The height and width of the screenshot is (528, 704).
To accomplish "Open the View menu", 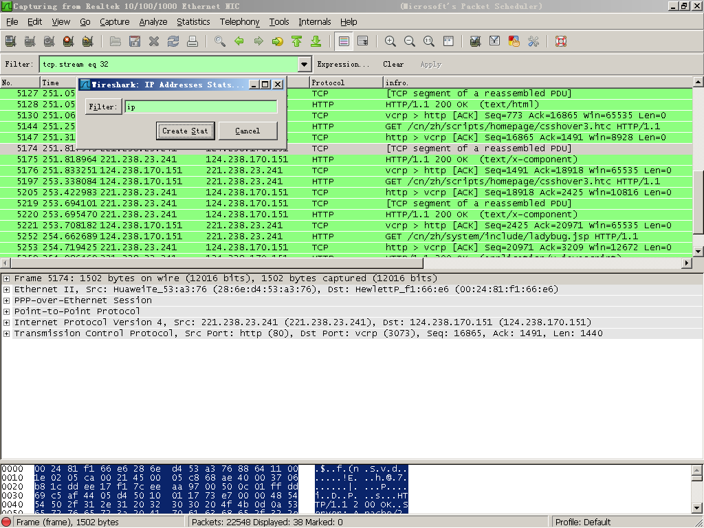I will [60, 21].
